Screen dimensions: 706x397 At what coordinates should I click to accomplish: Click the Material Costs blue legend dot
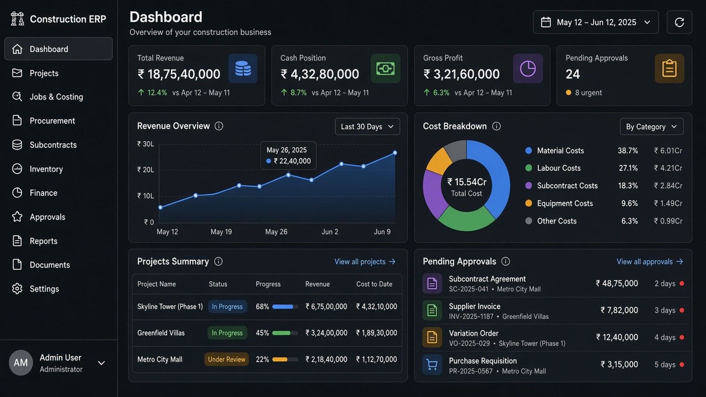[x=529, y=150]
